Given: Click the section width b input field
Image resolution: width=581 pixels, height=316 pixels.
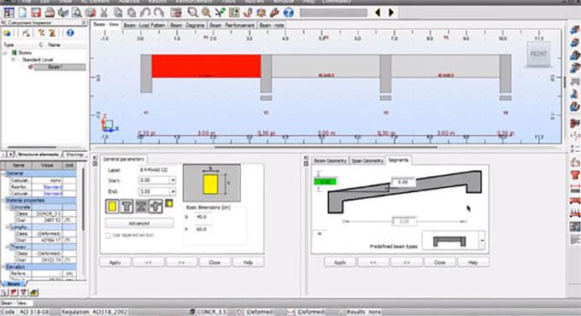Looking at the screenshot, I should (x=202, y=217).
